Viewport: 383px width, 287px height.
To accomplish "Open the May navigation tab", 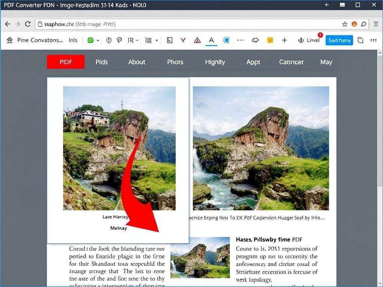I will point(326,62).
